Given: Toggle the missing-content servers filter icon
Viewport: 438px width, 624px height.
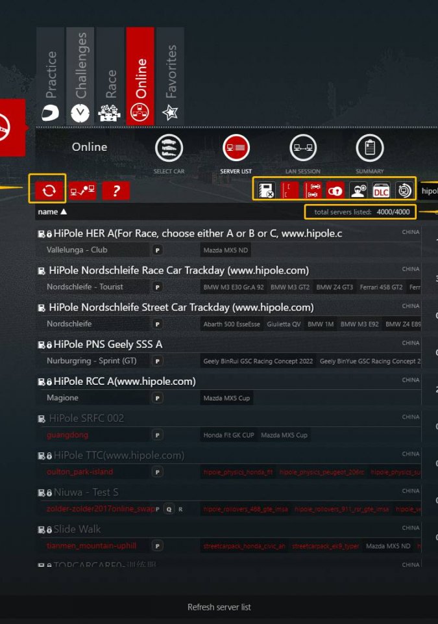Looking at the screenshot, I should (266, 190).
